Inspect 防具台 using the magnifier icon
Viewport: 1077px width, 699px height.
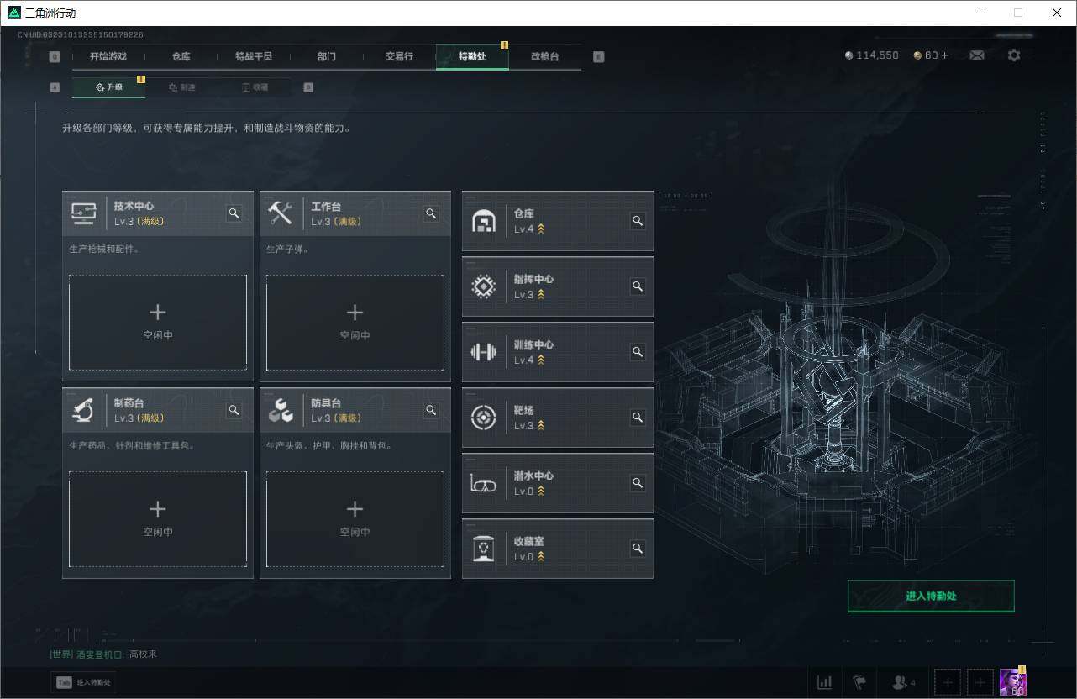[431, 410]
